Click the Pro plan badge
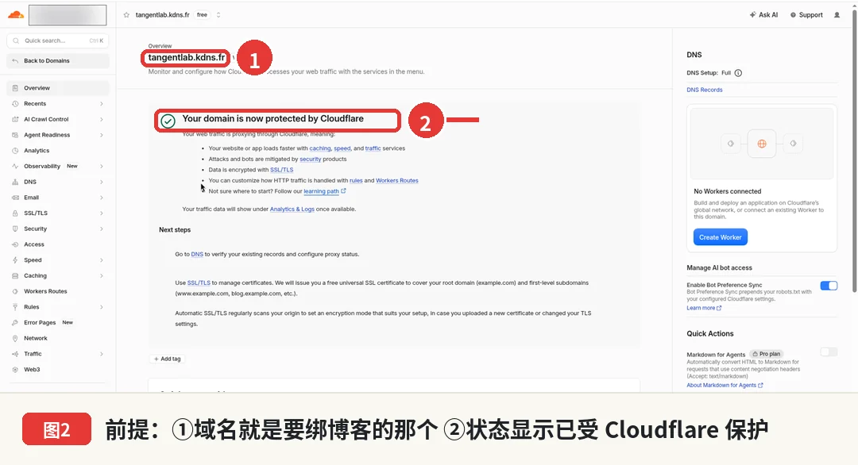Viewport: 858px width, 465px height. [x=766, y=354]
